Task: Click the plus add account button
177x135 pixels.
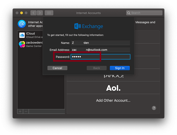Action: (x=20, y=112)
